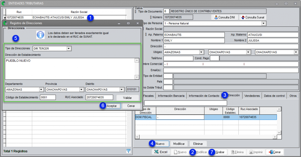Viewport: 301px width, 157px height.
Task: Click the Razón Social column header
Action: [79, 12]
